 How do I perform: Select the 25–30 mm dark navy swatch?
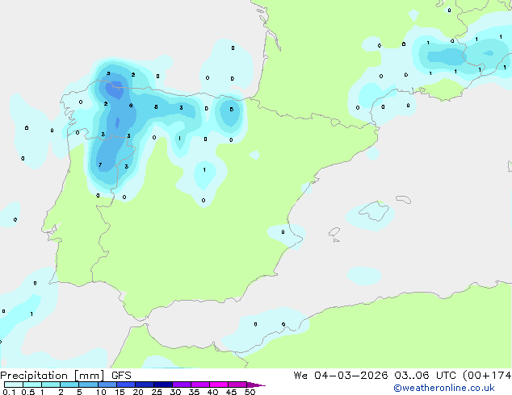point(163,385)
